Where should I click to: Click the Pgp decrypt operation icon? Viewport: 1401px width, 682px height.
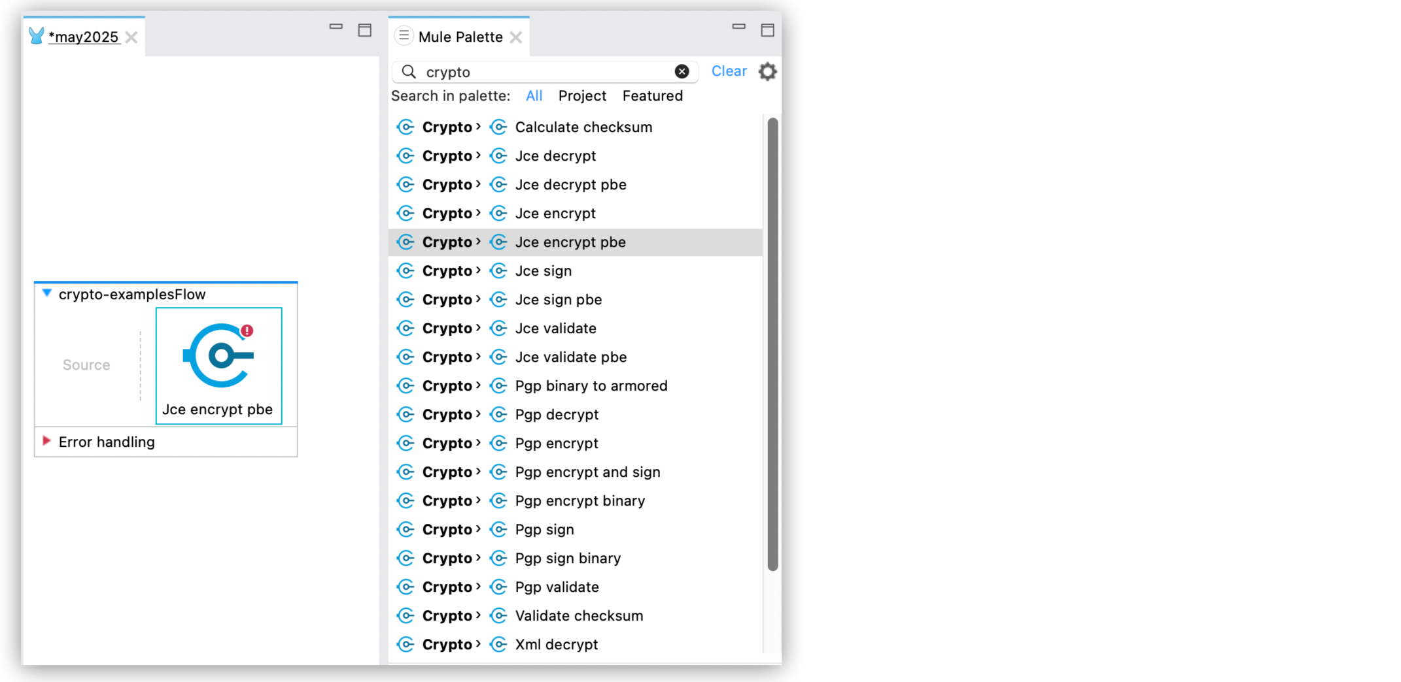click(498, 414)
